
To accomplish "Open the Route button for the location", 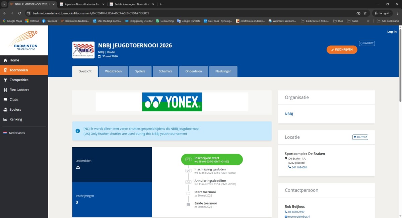I will (x=360, y=137).
